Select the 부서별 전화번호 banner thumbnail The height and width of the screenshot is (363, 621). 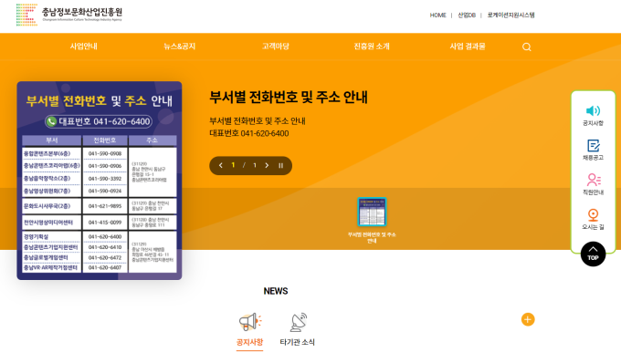[x=372, y=220]
